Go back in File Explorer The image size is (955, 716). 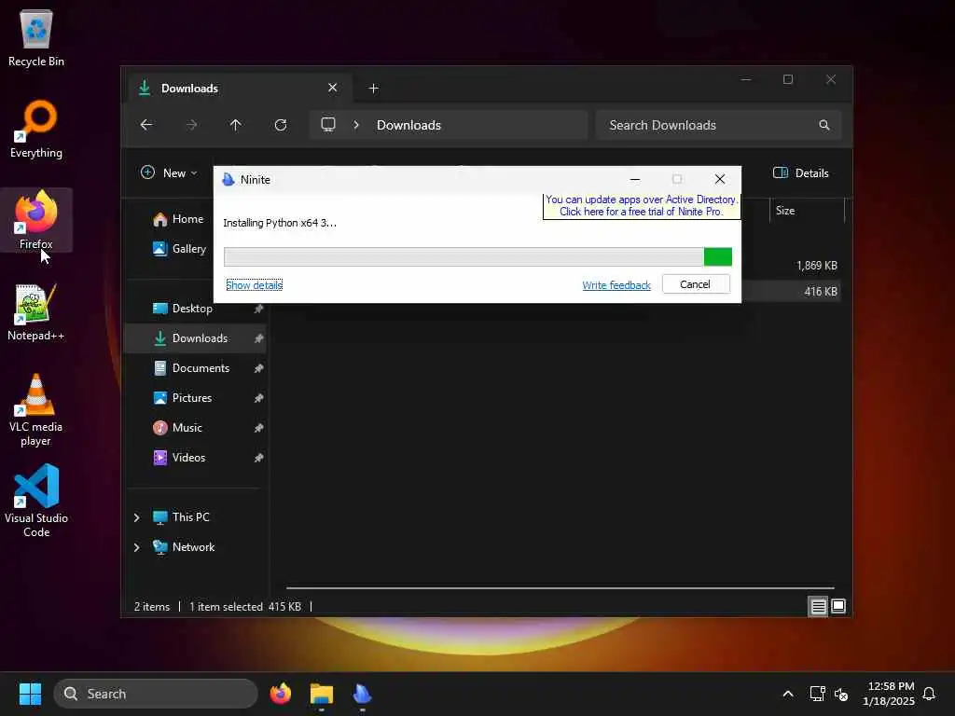[146, 125]
